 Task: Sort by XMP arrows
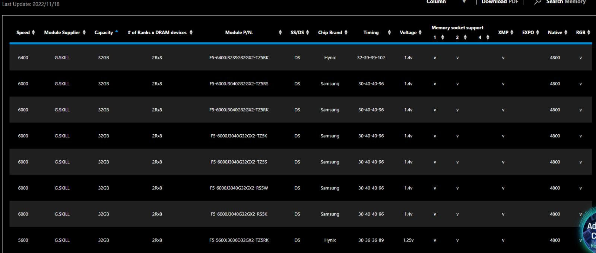pyautogui.click(x=512, y=32)
